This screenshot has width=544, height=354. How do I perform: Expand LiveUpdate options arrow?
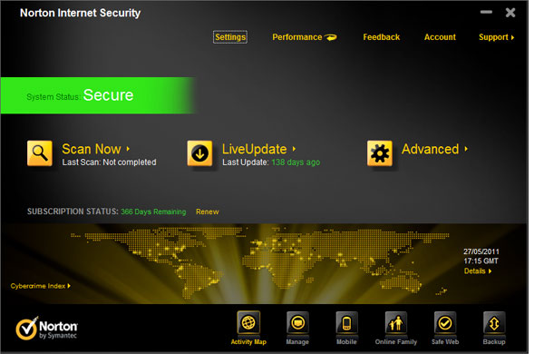pyautogui.click(x=294, y=149)
